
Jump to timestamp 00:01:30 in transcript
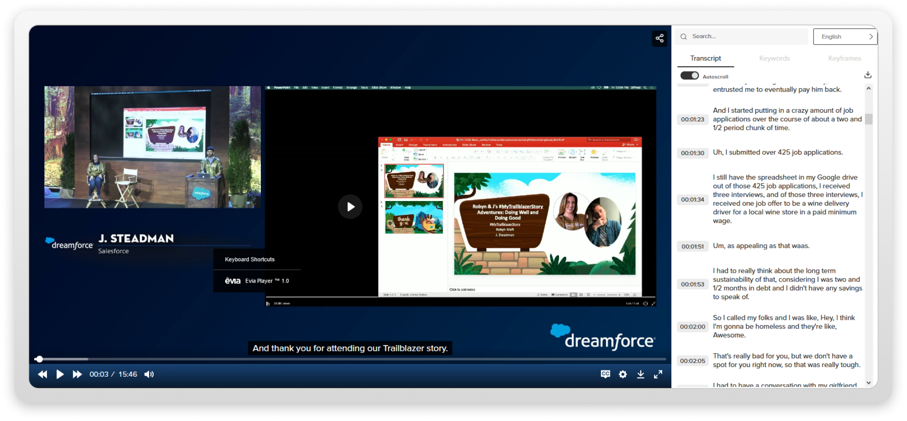pos(692,153)
